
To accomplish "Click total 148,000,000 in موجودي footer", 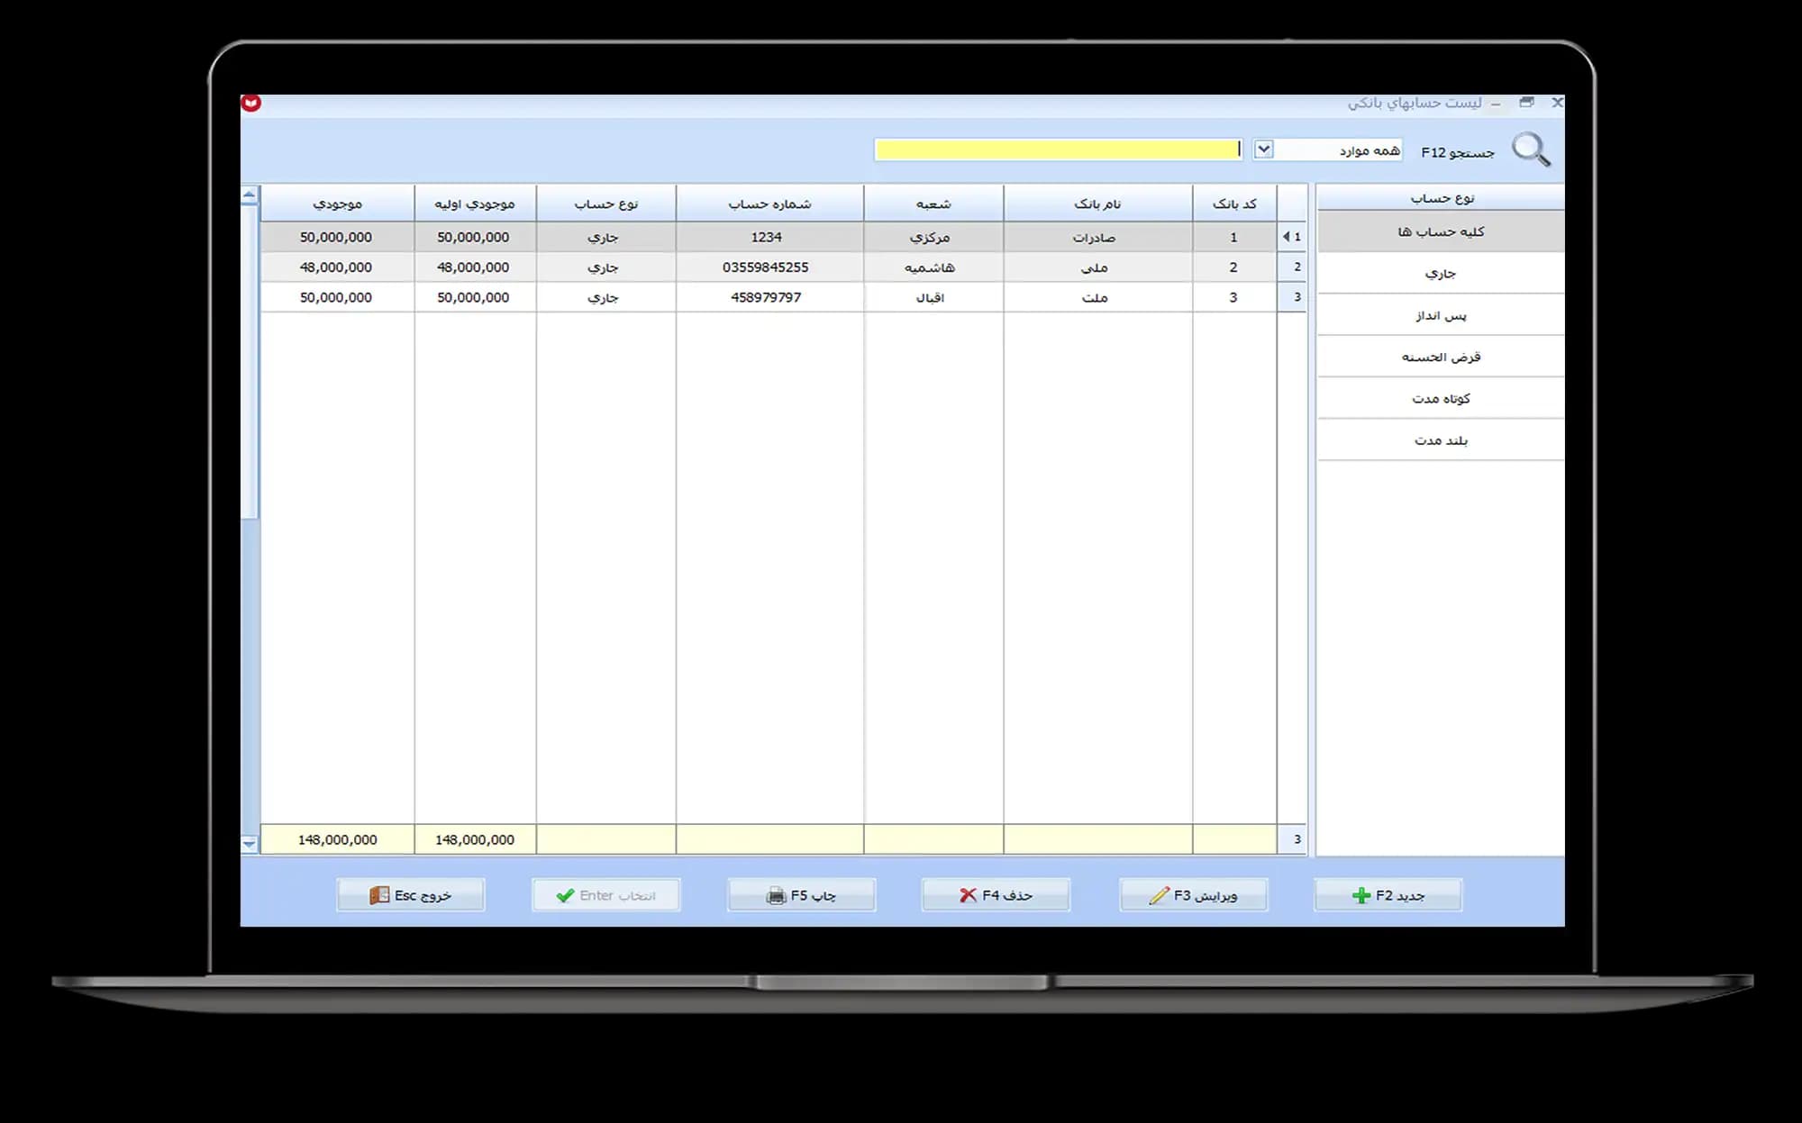I will [x=337, y=839].
